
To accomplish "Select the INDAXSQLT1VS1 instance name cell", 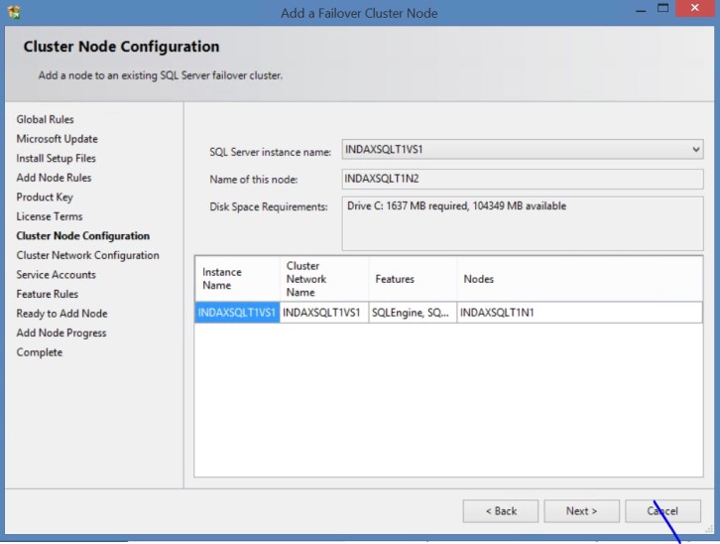I will pos(237,313).
